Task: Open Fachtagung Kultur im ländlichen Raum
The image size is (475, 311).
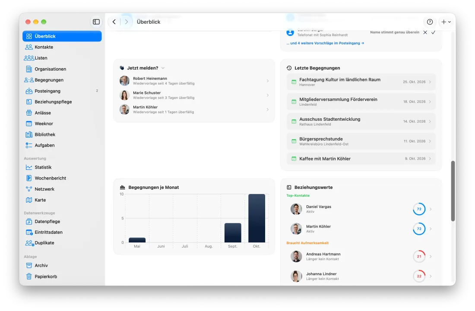Action: [361, 82]
